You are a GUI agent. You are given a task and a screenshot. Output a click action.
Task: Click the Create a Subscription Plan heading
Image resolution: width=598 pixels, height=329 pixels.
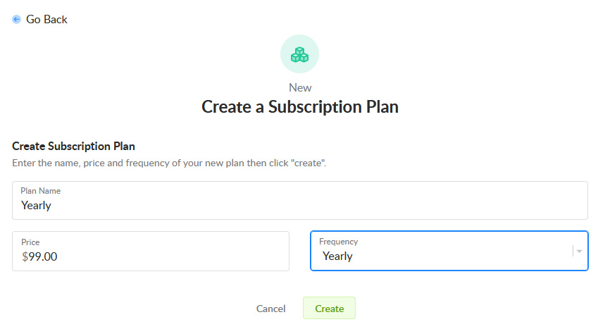300,107
